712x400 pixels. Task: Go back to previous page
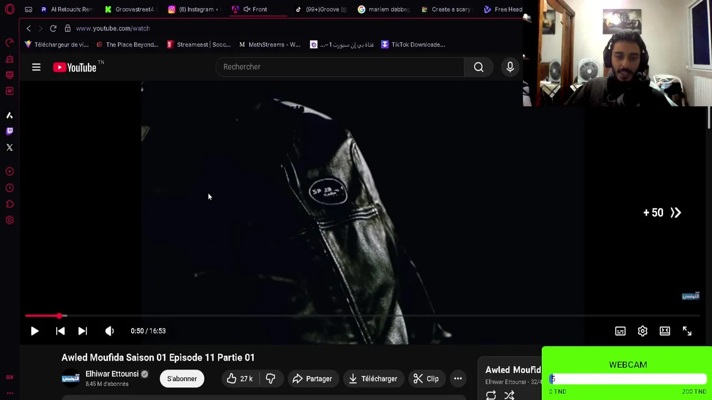tap(28, 28)
